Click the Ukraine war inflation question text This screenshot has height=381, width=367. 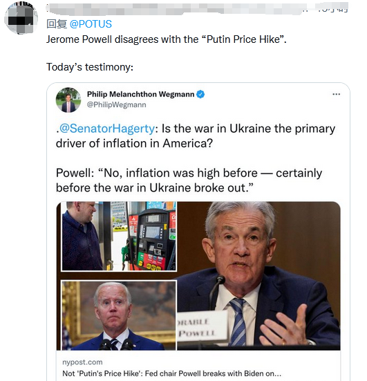pyautogui.click(x=196, y=136)
